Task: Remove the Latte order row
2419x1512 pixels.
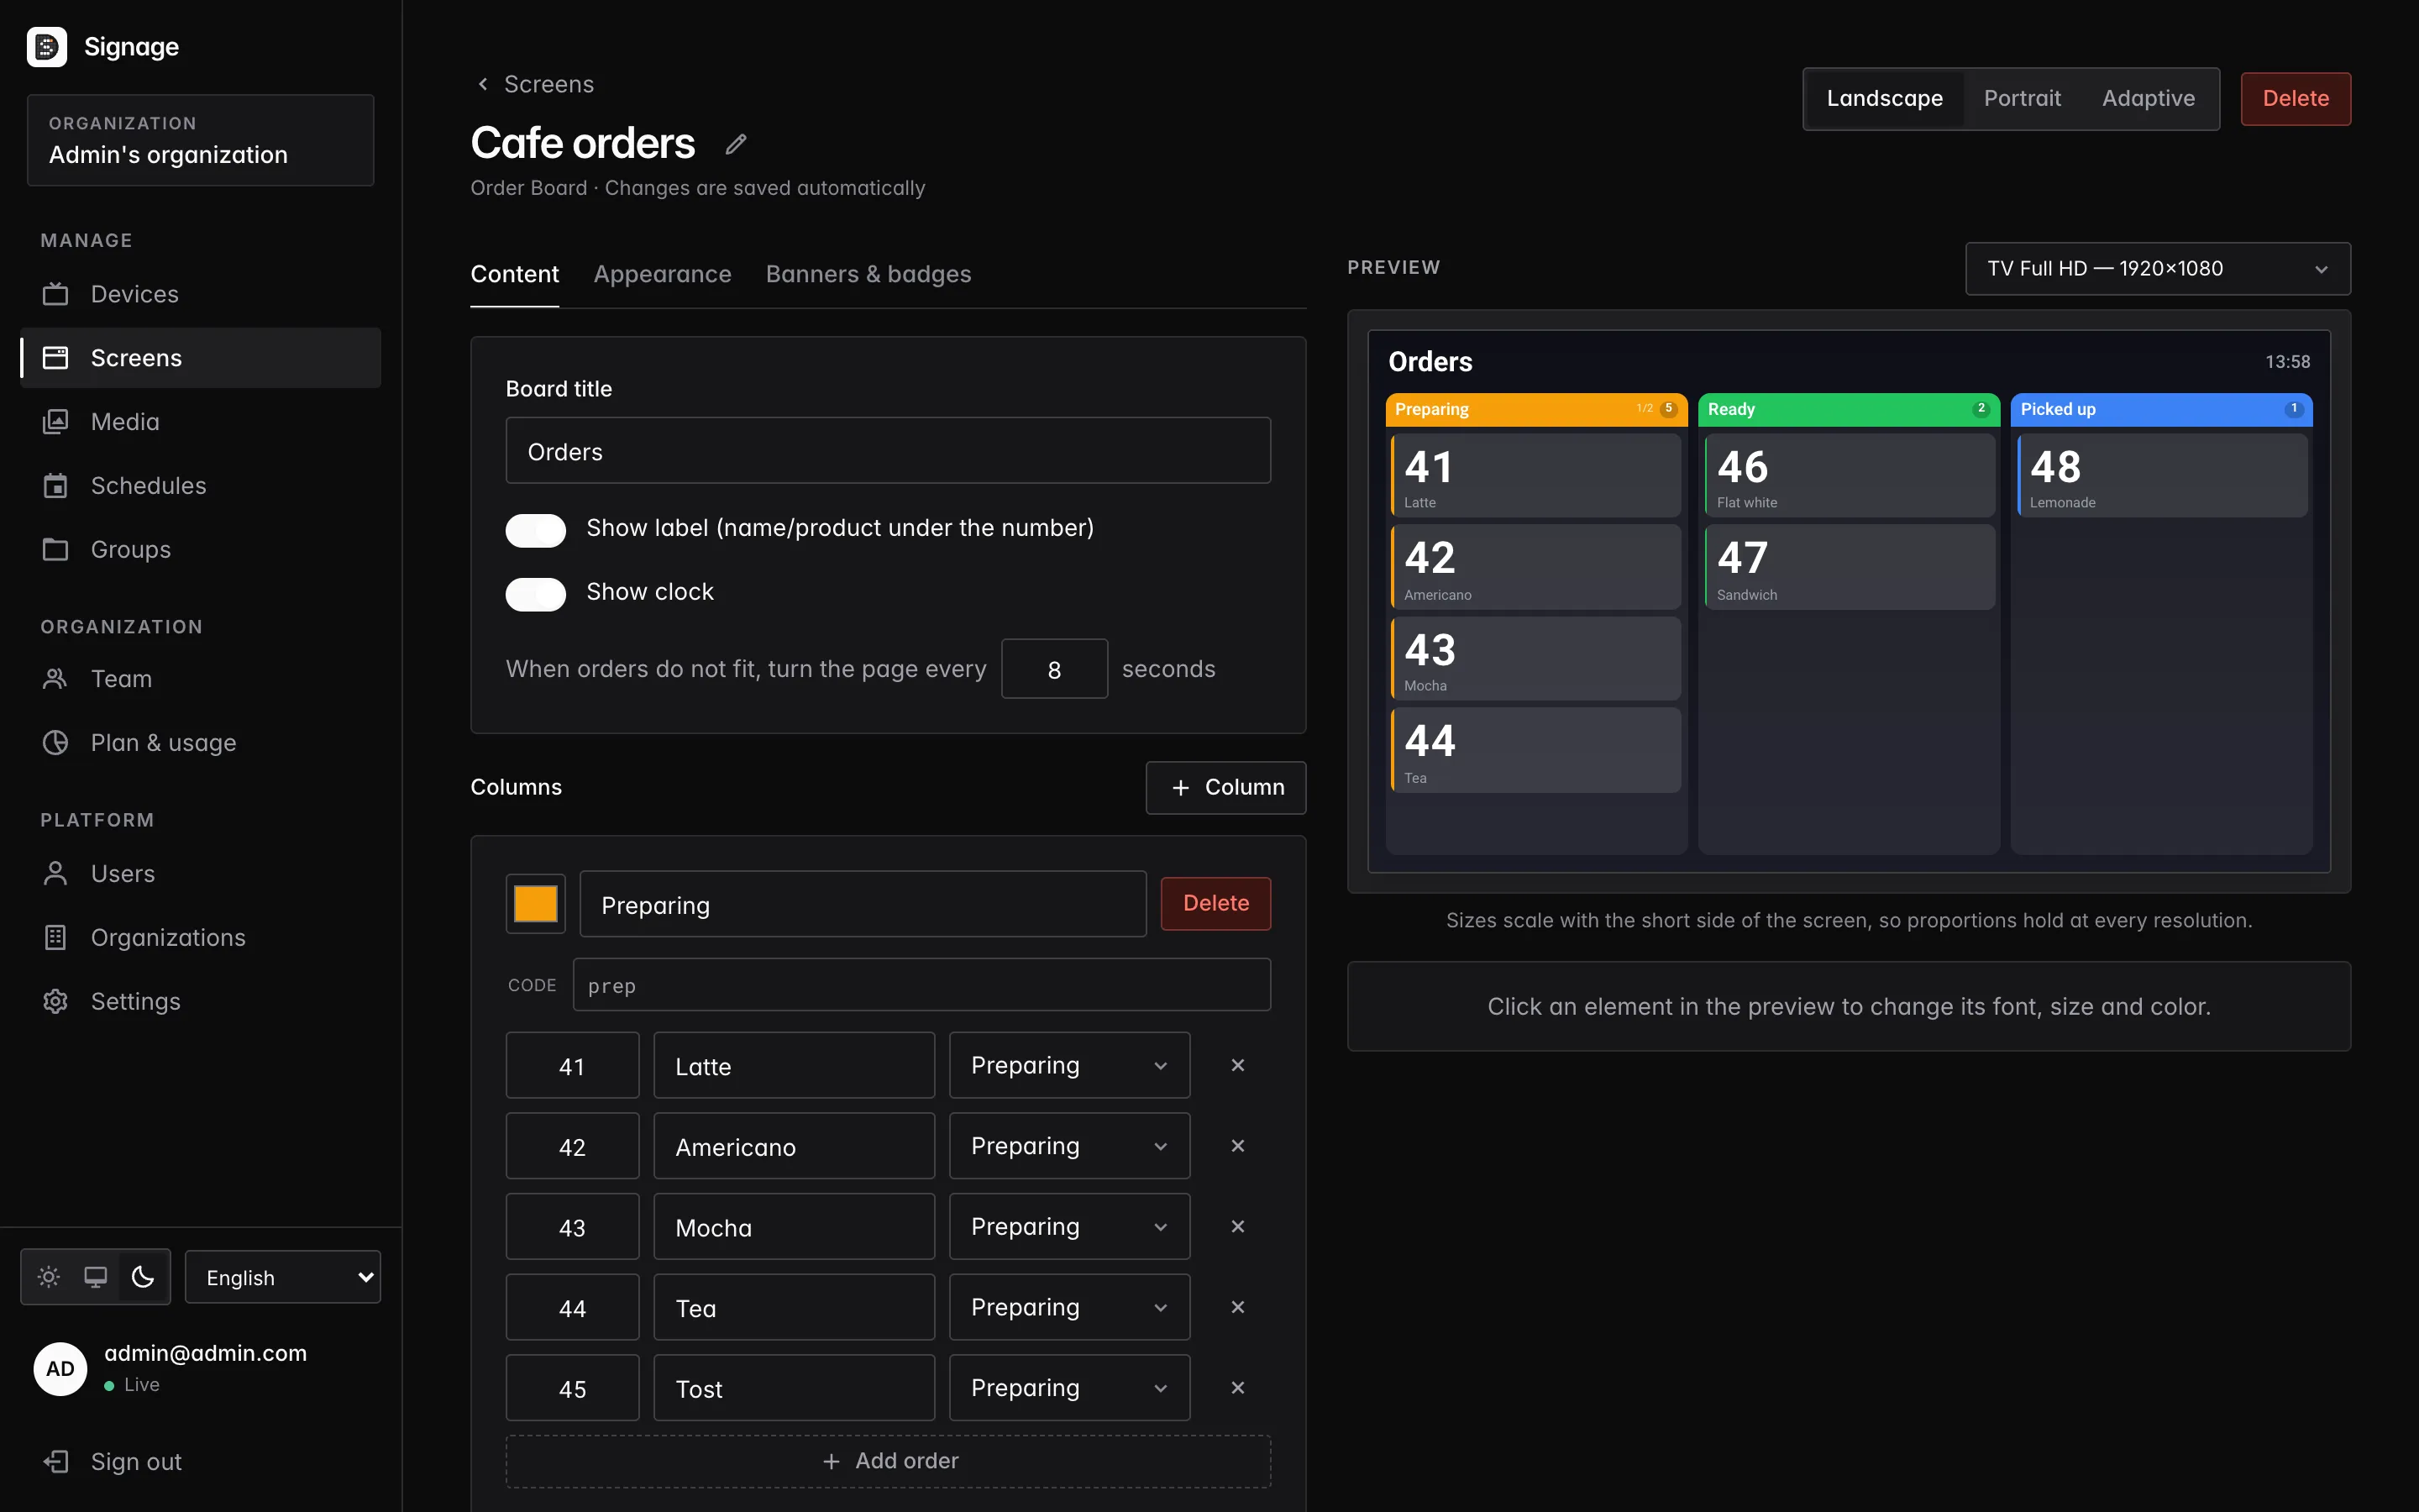Action: click(x=1237, y=1065)
